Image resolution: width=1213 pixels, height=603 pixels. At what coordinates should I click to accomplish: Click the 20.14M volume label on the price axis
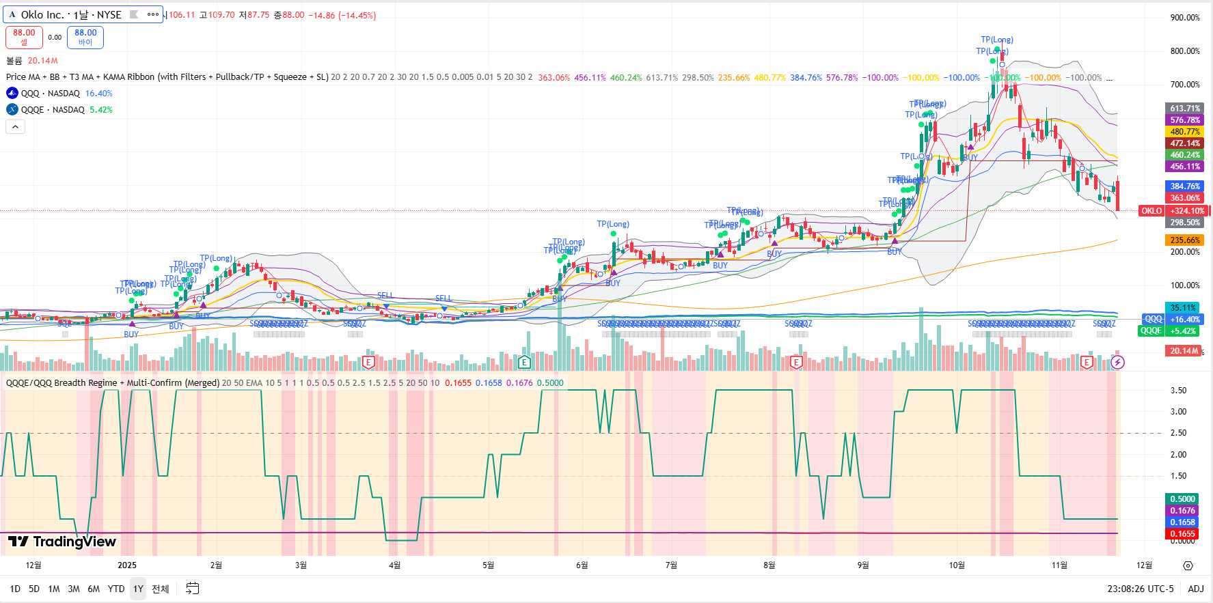[1184, 351]
